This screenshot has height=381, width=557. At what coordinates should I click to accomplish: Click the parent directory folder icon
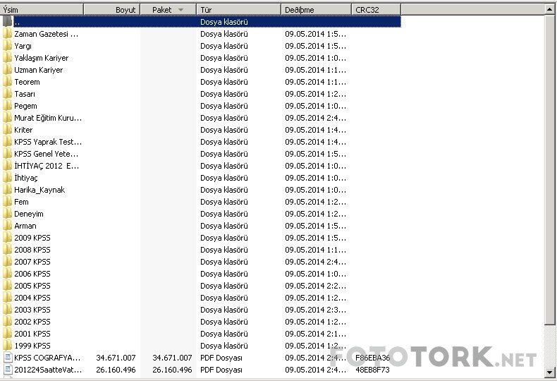pos(7,22)
